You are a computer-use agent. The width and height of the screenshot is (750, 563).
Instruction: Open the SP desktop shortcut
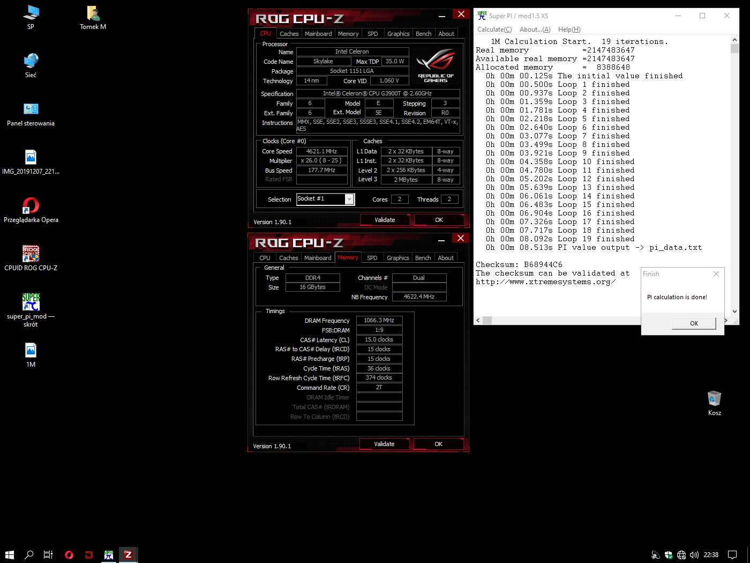coord(31,17)
